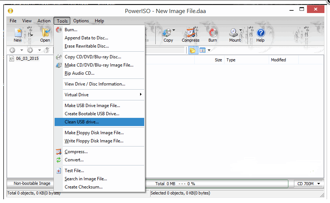Image resolution: width=330 pixels, height=203 pixels.
Task: Click the Copy disc toolbar icon
Action: (167, 33)
